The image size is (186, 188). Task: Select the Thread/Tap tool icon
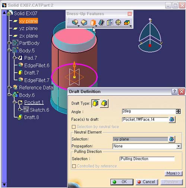click(x=118, y=22)
